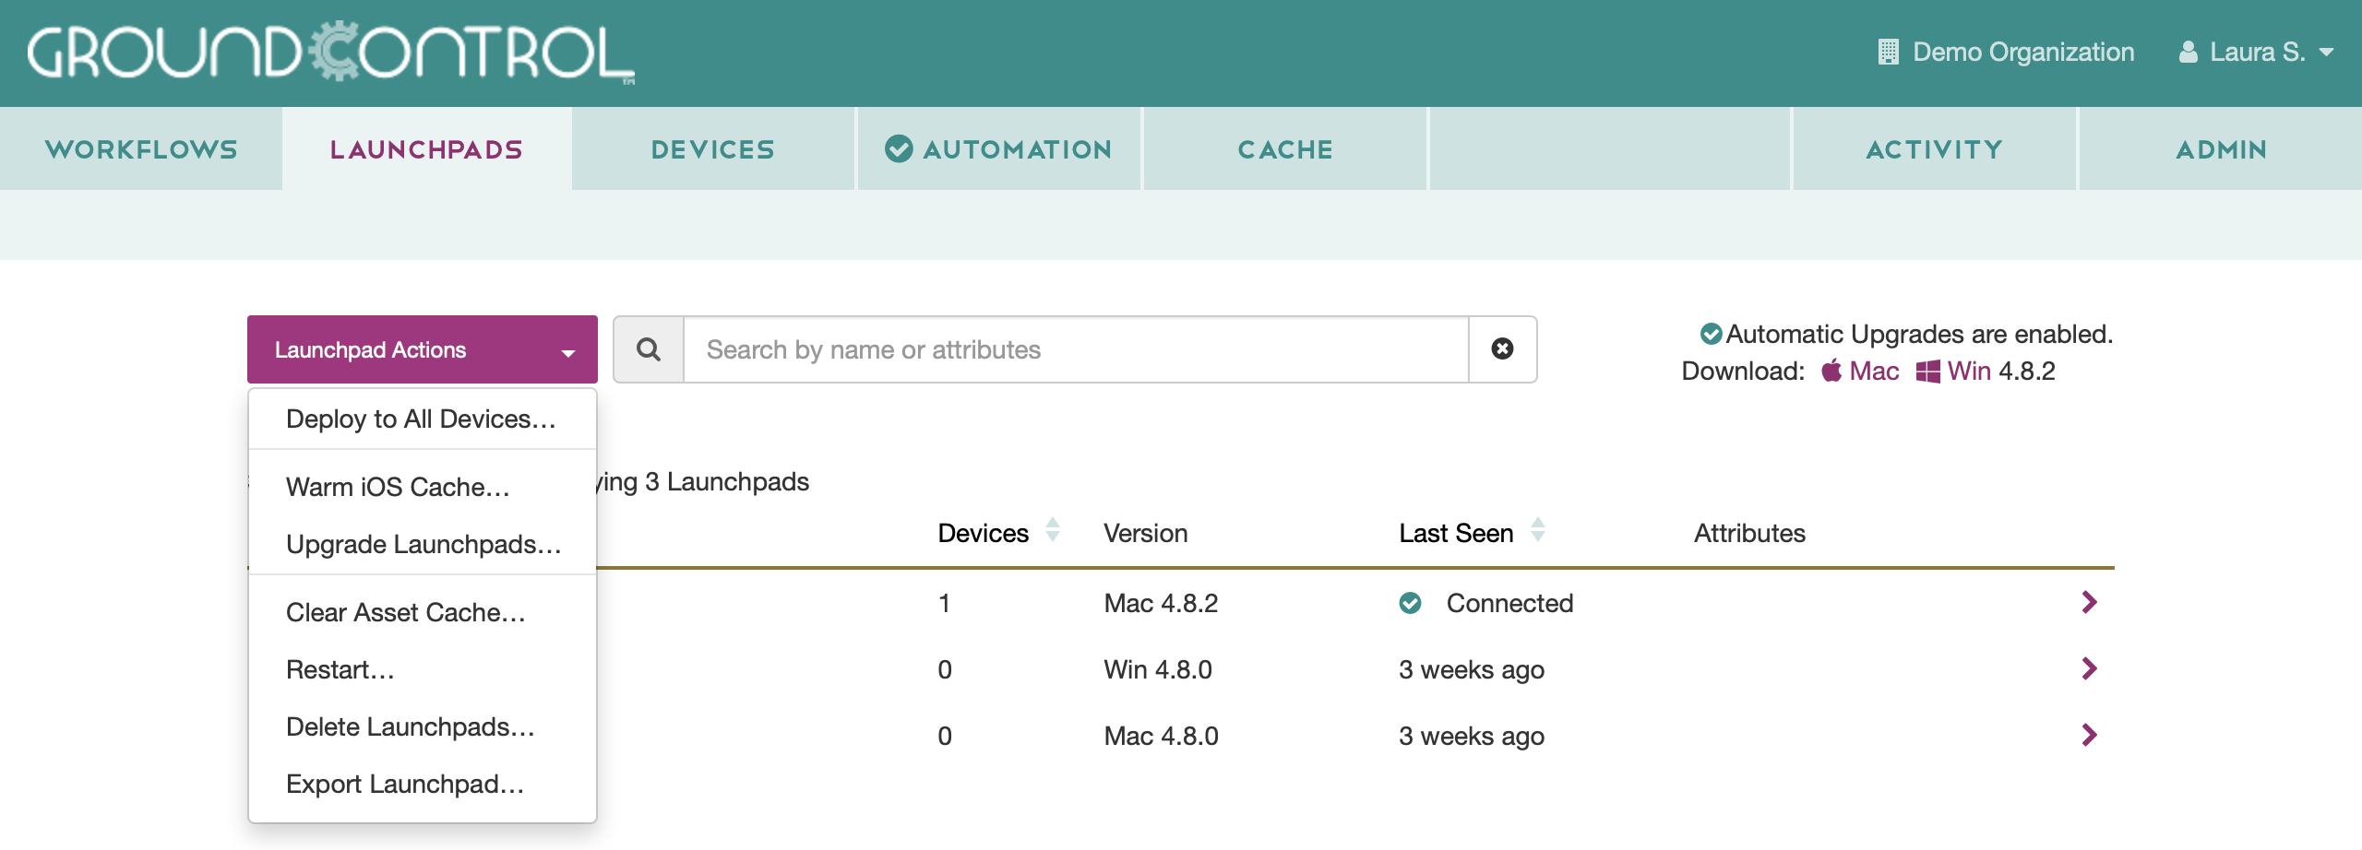
Task: Select Export Launchpad menu option
Action: pyautogui.click(x=405, y=785)
